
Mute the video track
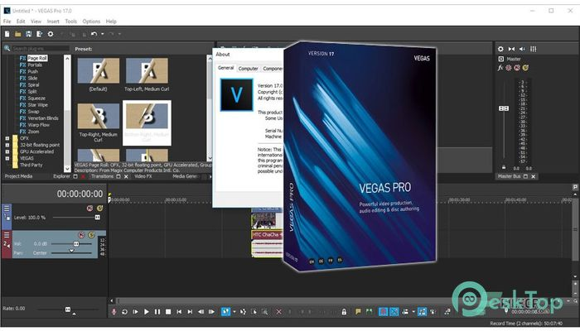tap(89, 209)
